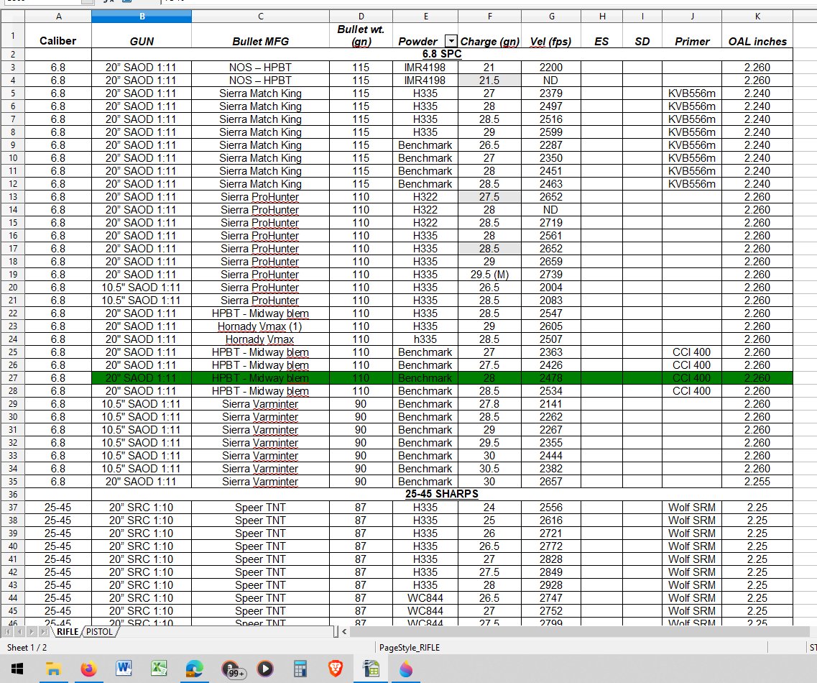The width and height of the screenshot is (817, 683).
Task: Select column K header
Action: 757,16
